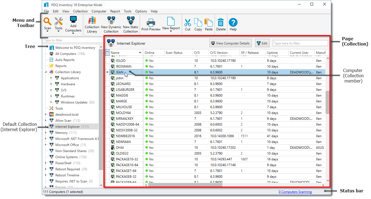The image size is (371, 199).
Task: Click the View Computer Details button
Action: (x=230, y=43)
